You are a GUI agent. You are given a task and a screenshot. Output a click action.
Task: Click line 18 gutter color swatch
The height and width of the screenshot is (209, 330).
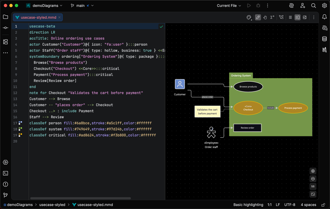(20, 129)
